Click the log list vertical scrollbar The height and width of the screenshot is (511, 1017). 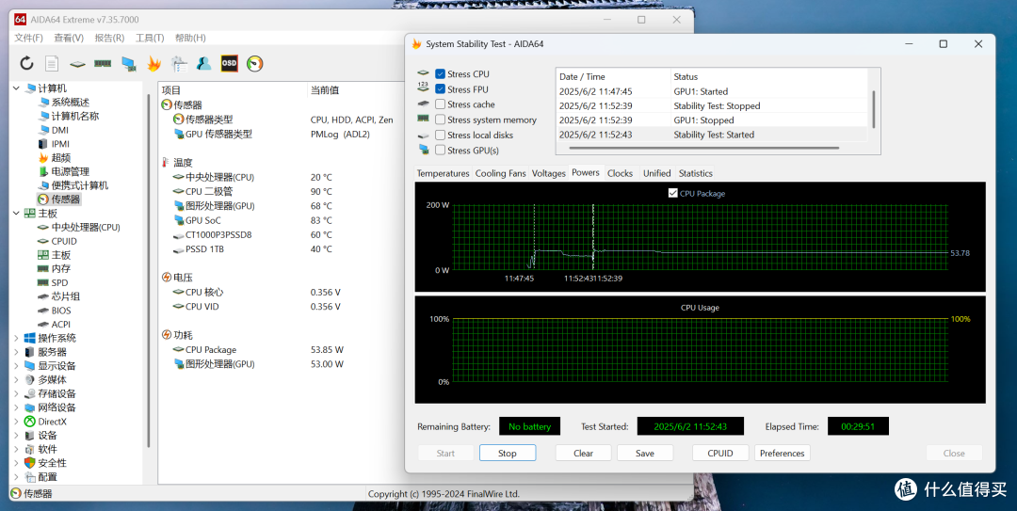tap(874, 109)
